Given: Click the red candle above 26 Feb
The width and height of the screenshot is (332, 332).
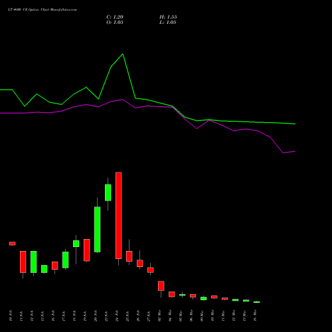Looking at the screenshot, I should pyautogui.click(x=140, y=264).
